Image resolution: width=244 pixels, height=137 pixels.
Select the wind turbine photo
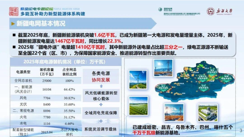point(138,80)
